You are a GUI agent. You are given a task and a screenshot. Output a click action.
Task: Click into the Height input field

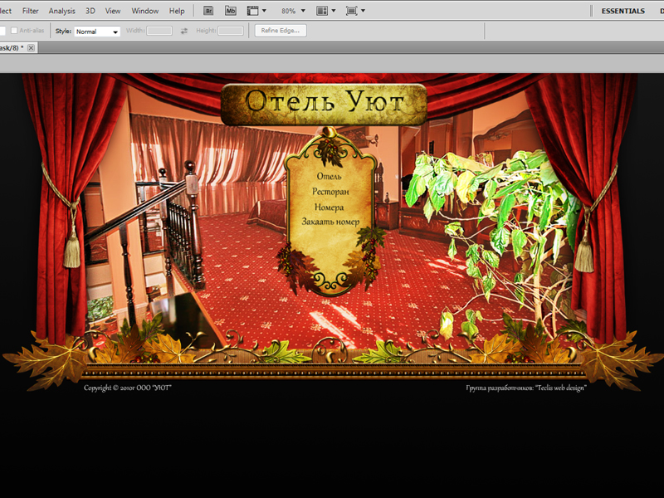pyautogui.click(x=230, y=31)
